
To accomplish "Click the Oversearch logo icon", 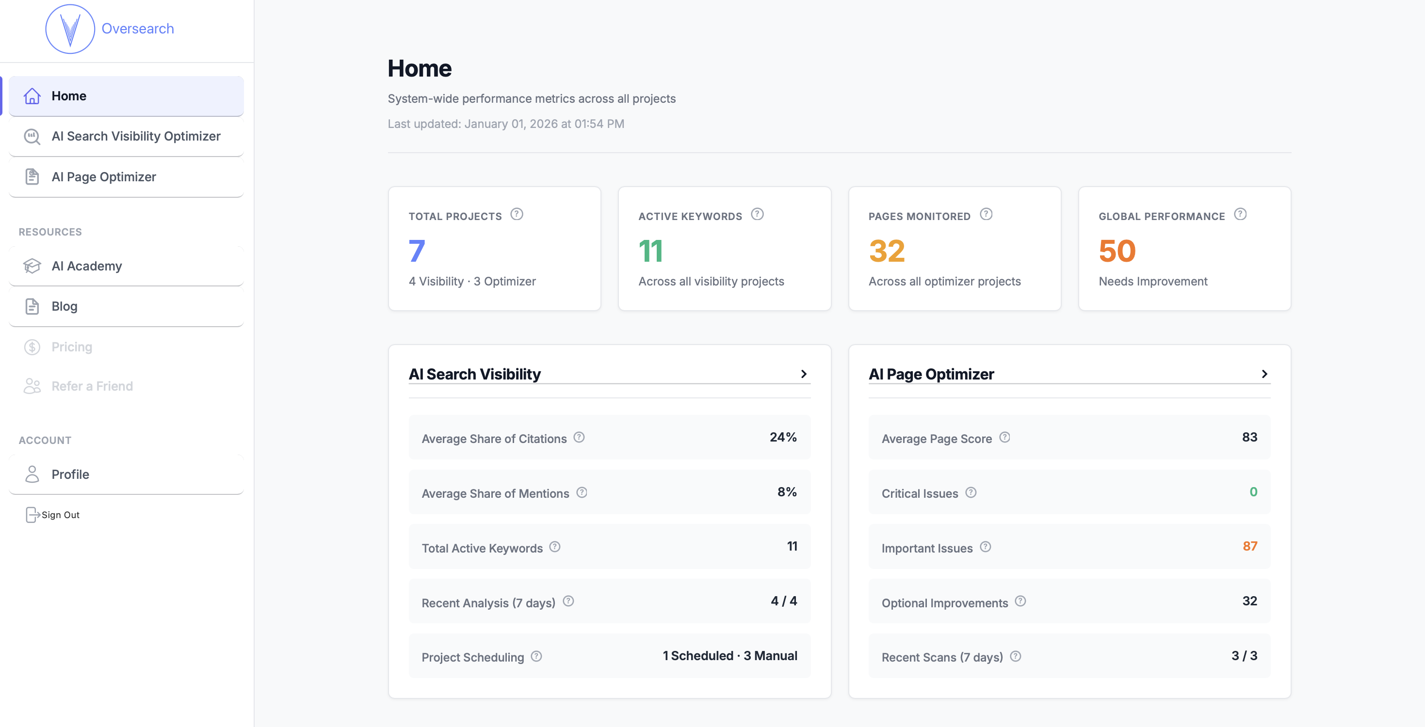I will coord(70,29).
